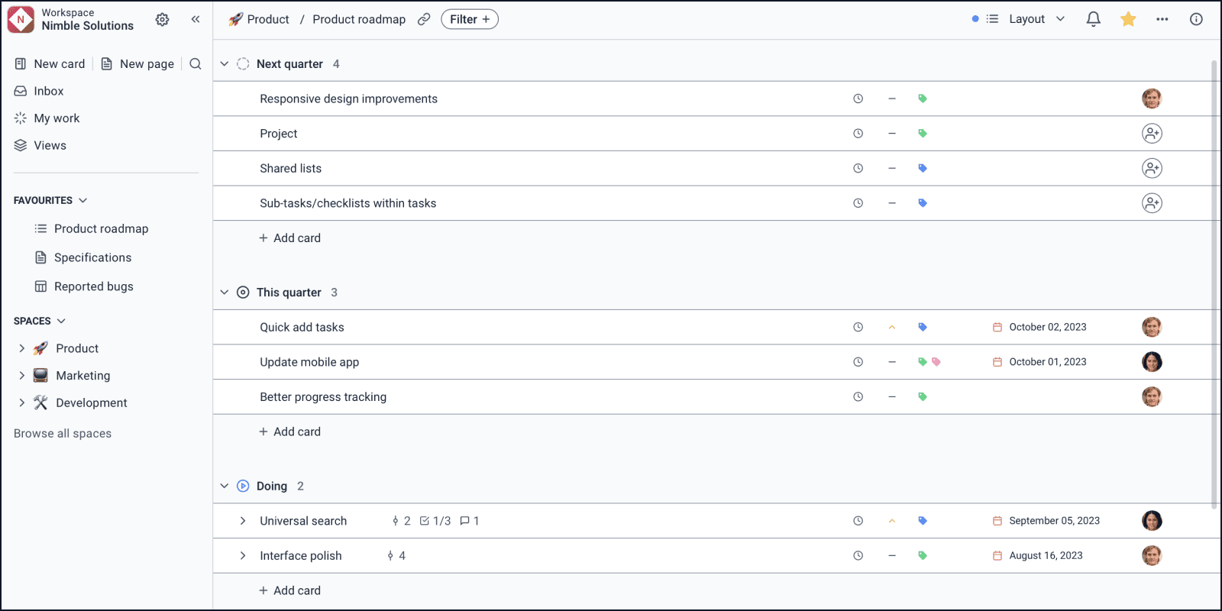Open workspace settings gear
This screenshot has width=1222, height=611.
pyautogui.click(x=162, y=19)
